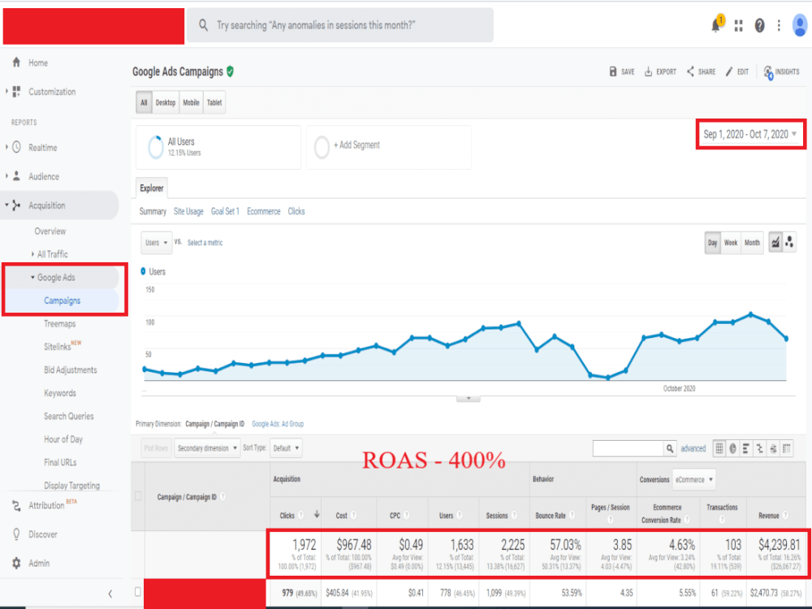Open the Explorer tab
812x609 pixels.
tap(152, 188)
